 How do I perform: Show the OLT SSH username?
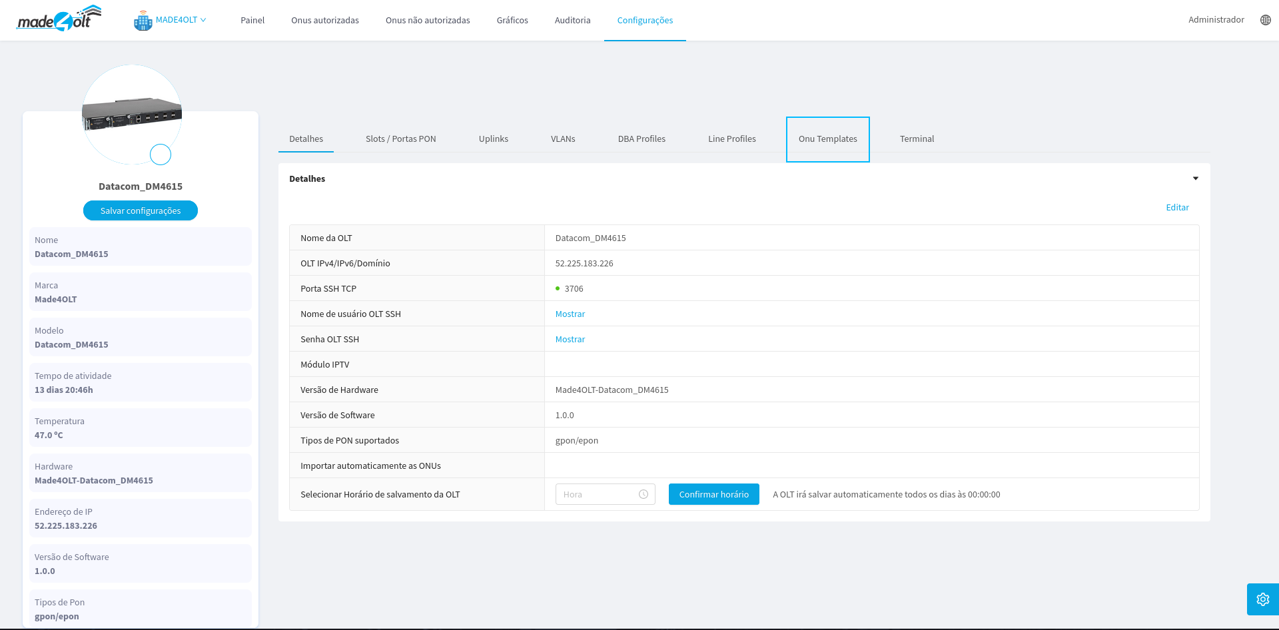pyautogui.click(x=570, y=314)
